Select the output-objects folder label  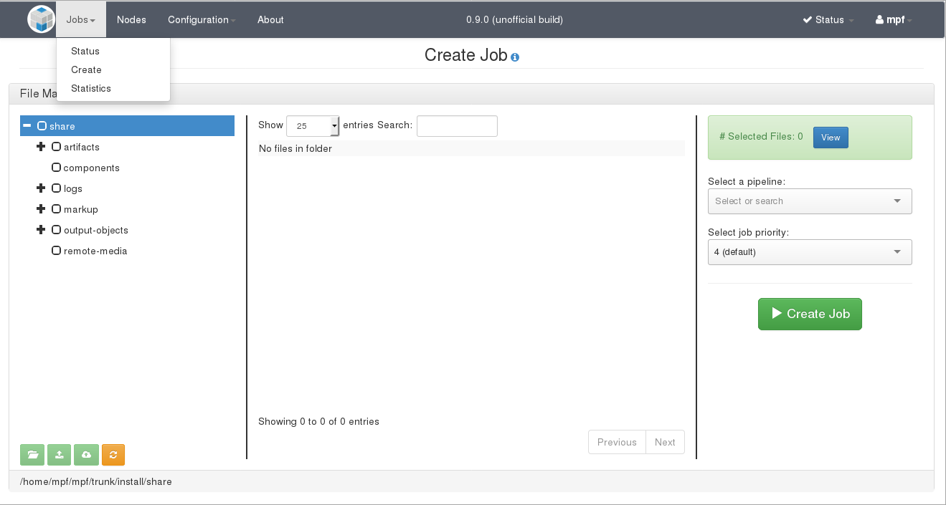click(96, 230)
